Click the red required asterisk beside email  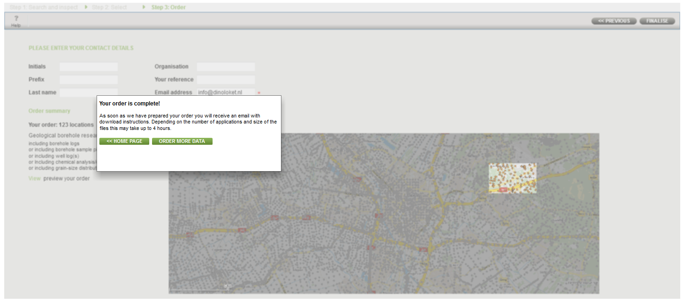pyautogui.click(x=259, y=93)
